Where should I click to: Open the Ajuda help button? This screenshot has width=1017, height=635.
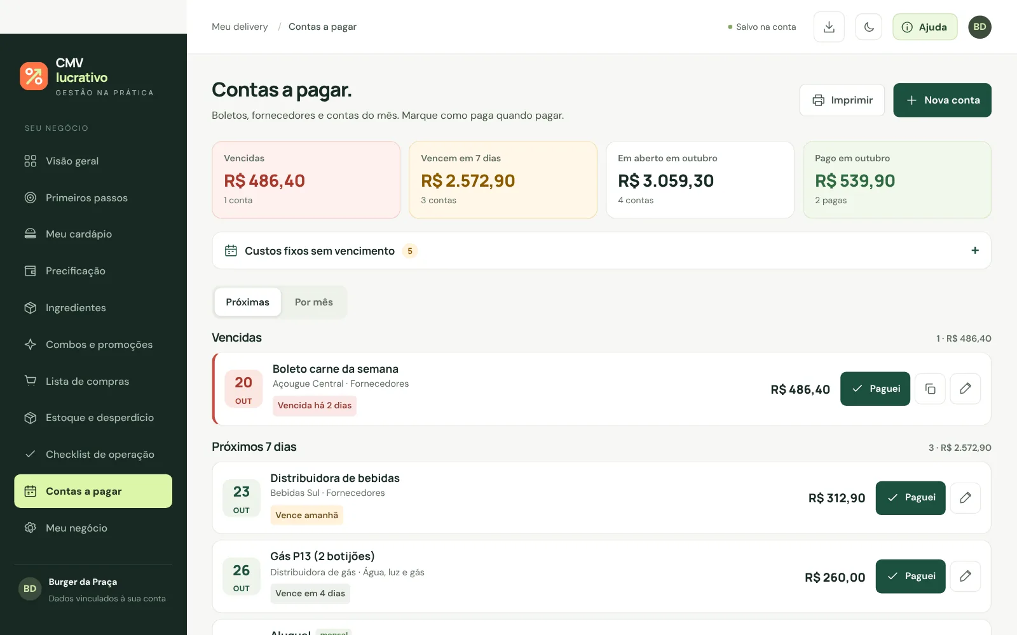(x=925, y=27)
